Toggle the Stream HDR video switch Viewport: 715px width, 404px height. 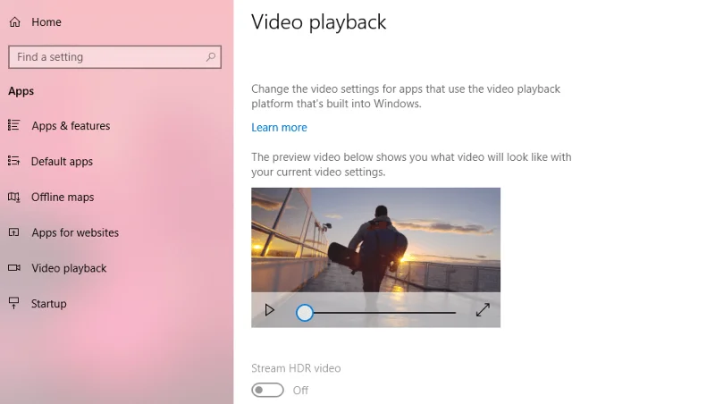(x=267, y=390)
